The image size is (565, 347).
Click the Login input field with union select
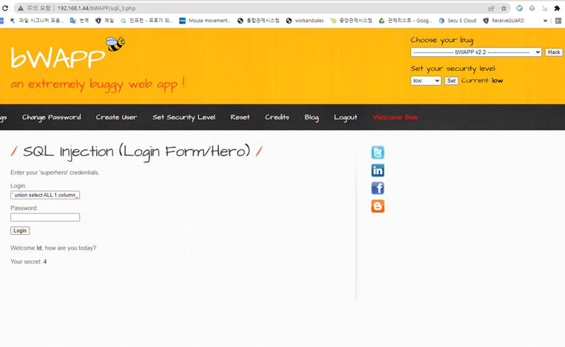coord(45,195)
